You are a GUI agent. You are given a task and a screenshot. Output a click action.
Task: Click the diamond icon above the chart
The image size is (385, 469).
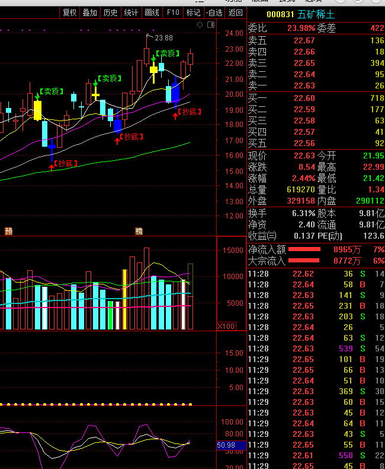[x=200, y=25]
